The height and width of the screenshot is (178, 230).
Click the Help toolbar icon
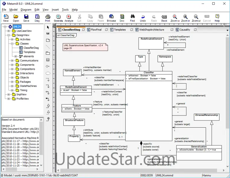pyautogui.click(x=217, y=18)
